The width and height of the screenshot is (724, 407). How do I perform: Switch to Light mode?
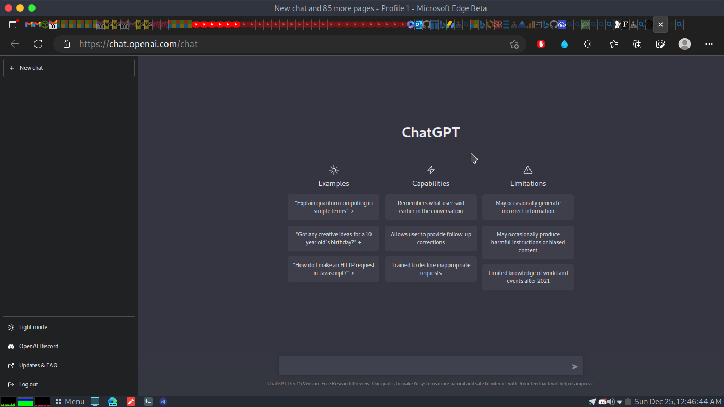[69, 328]
